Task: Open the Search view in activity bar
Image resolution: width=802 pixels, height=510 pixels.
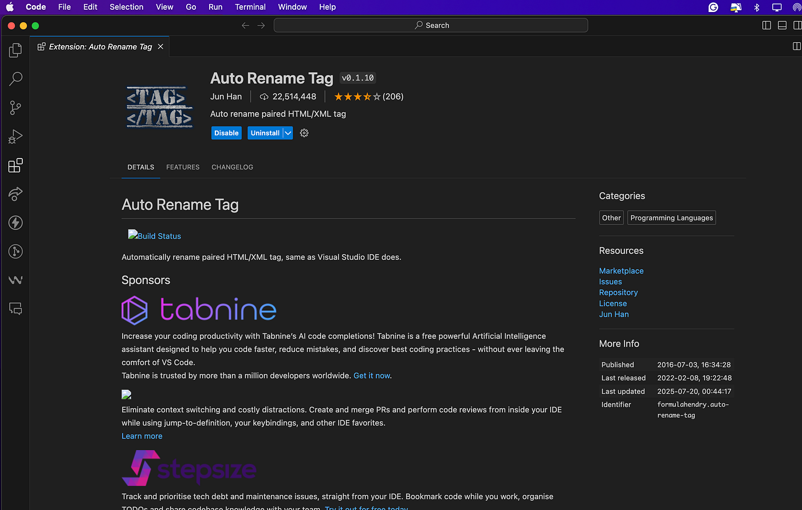Action: 15,79
